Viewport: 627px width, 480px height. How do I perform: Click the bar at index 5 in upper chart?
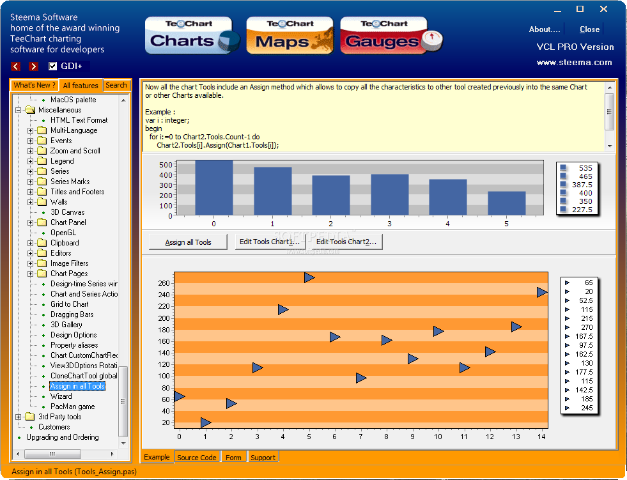[x=507, y=203]
